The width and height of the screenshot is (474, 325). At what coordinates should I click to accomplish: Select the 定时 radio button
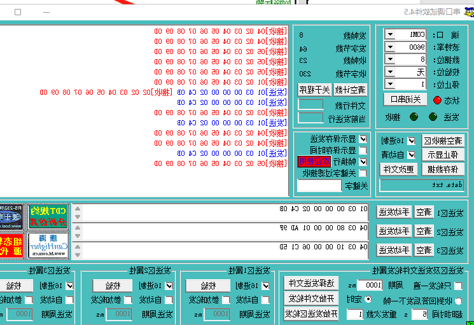coord(368,299)
